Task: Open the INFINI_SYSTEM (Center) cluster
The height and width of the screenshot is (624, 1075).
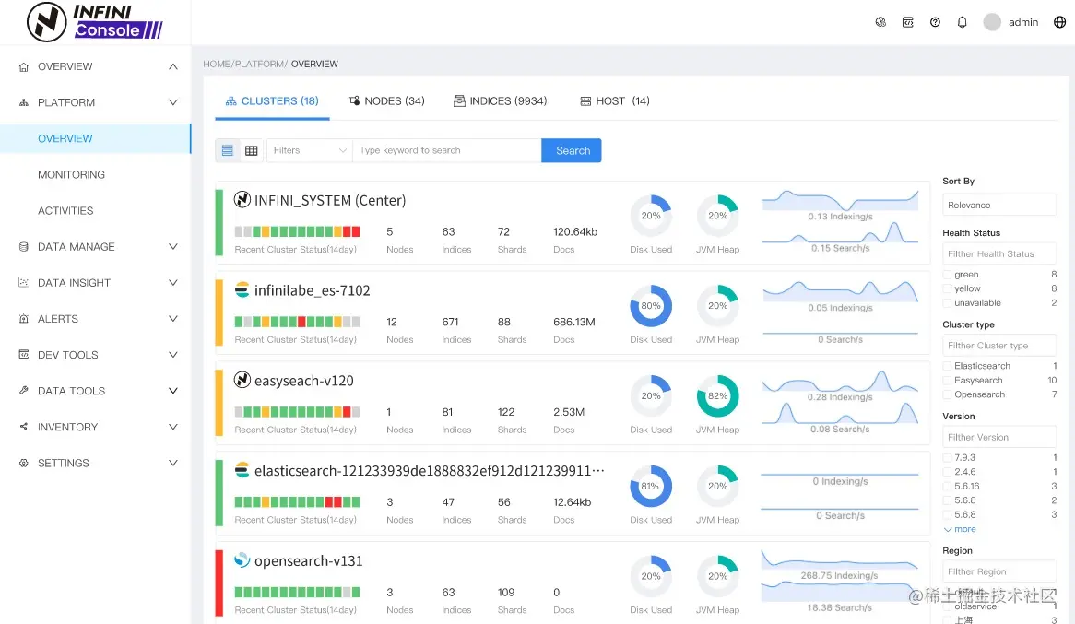Action: pos(330,200)
